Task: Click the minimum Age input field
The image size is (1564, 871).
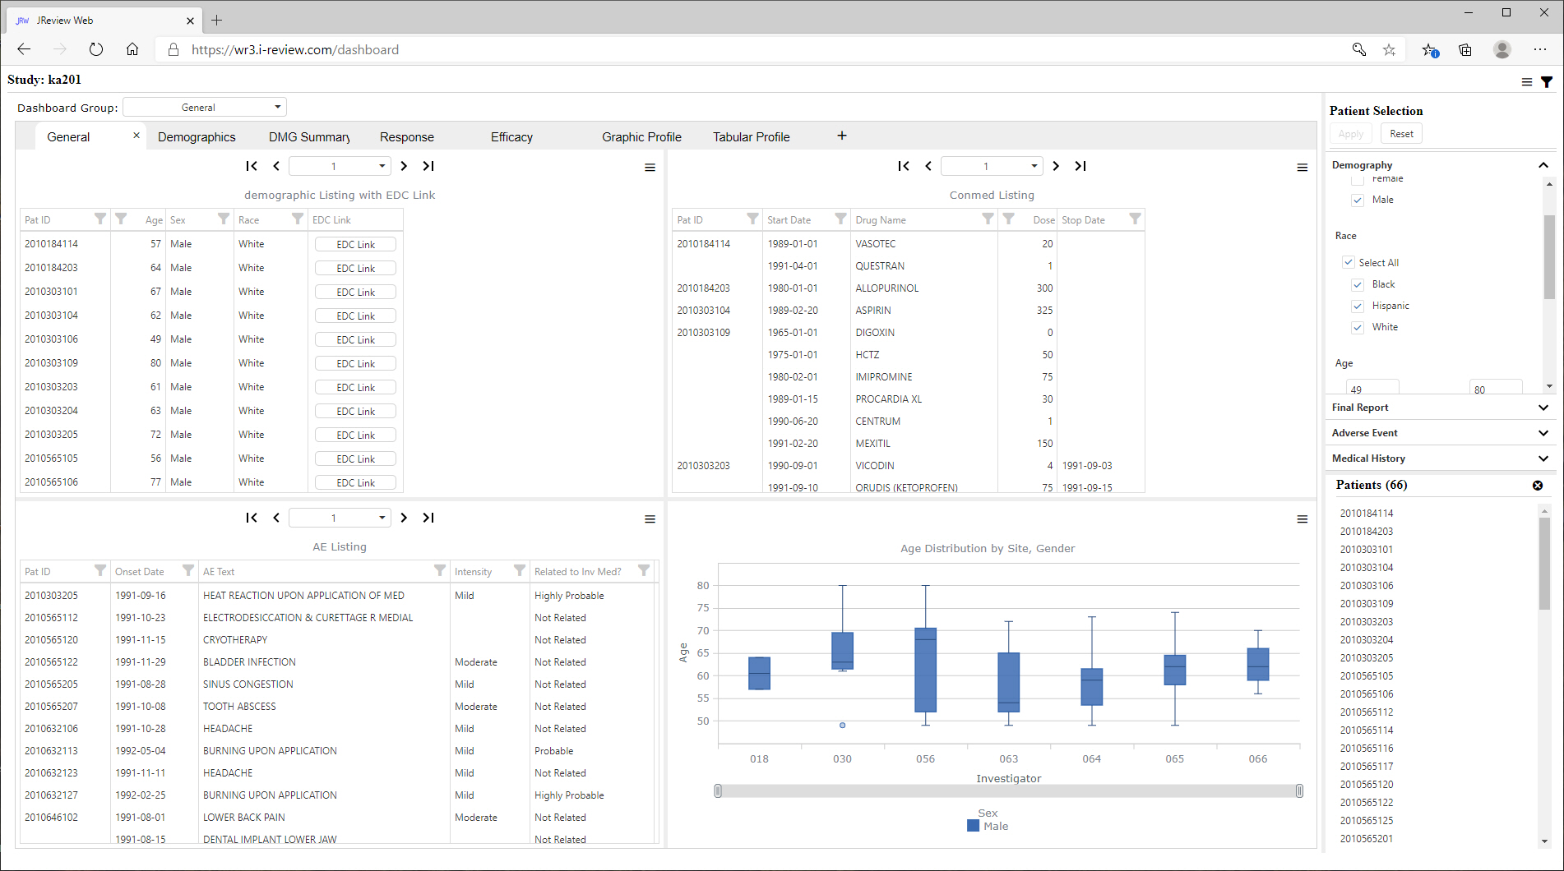Action: click(x=1372, y=389)
